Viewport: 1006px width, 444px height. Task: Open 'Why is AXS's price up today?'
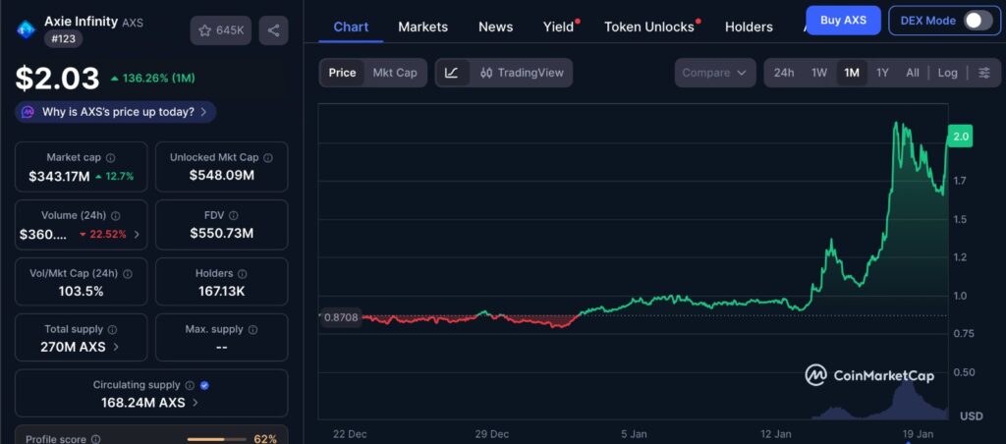pyautogui.click(x=116, y=112)
